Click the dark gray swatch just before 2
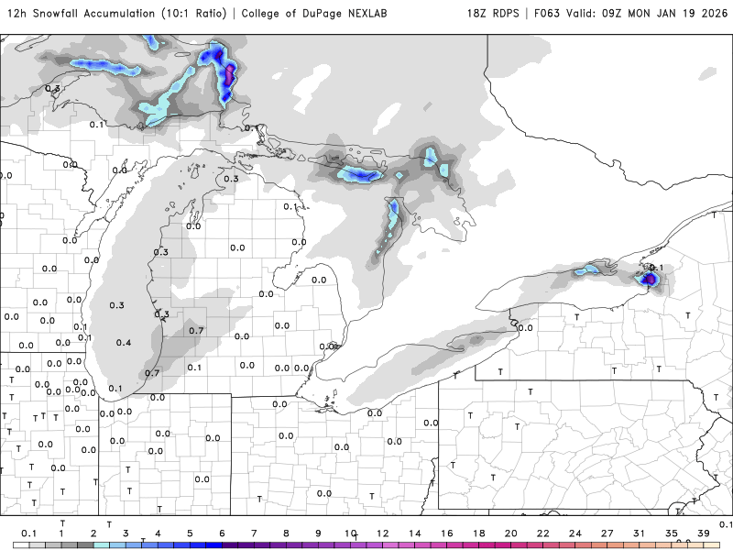Image resolution: width=733 pixels, height=550 pixels. pos(85,545)
